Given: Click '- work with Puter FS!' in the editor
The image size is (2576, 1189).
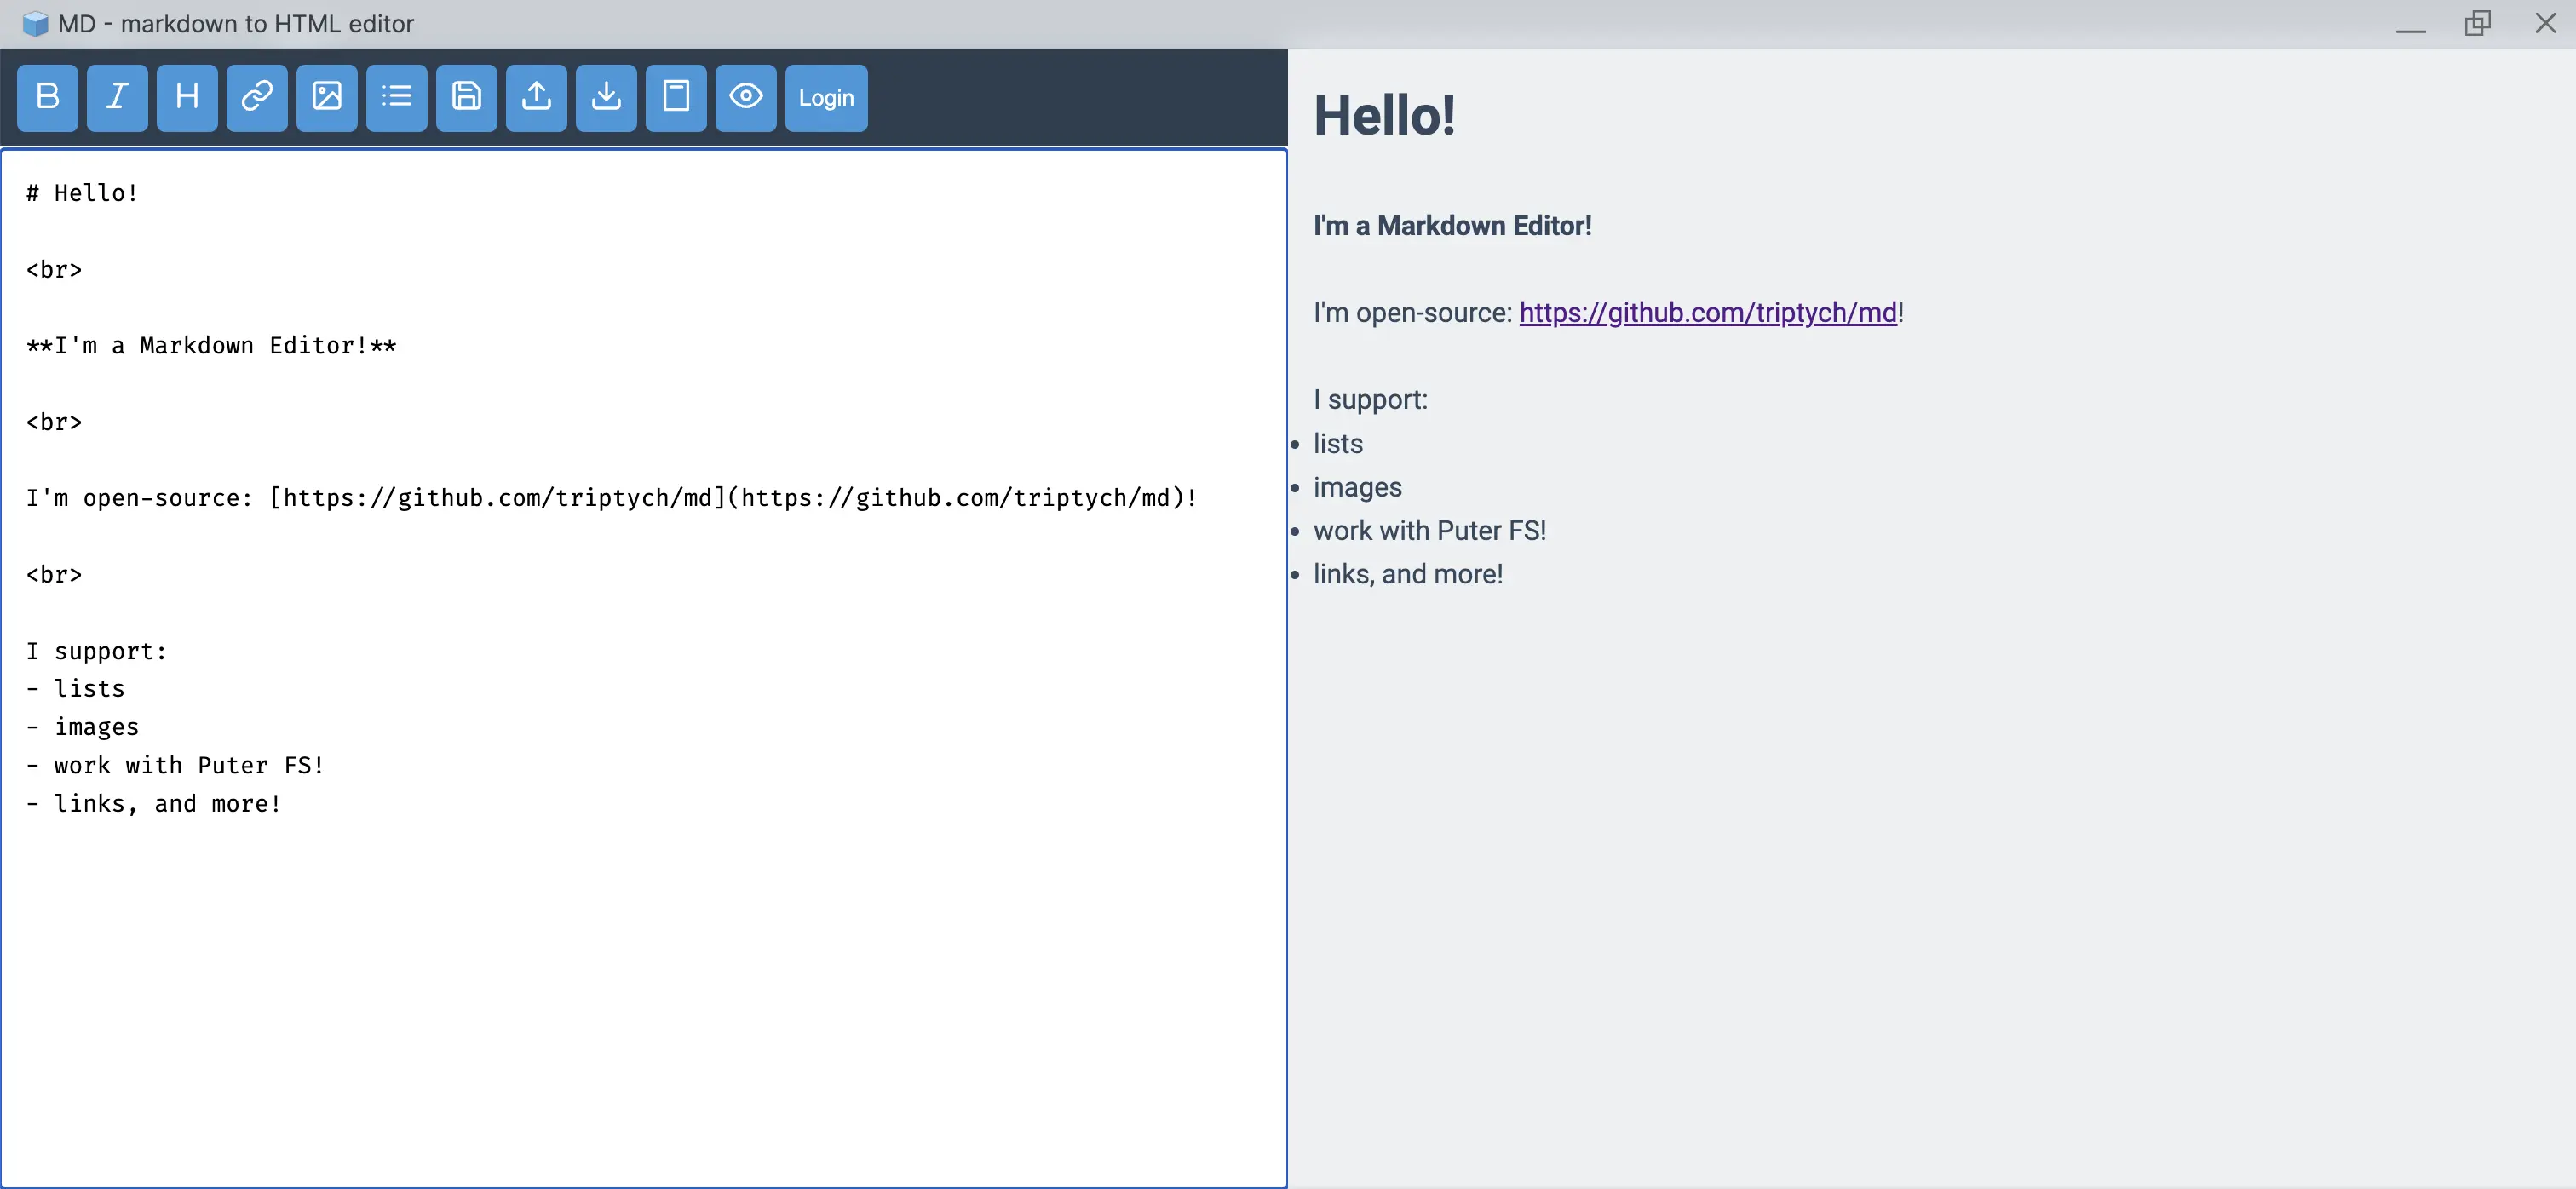Looking at the screenshot, I should [175, 765].
